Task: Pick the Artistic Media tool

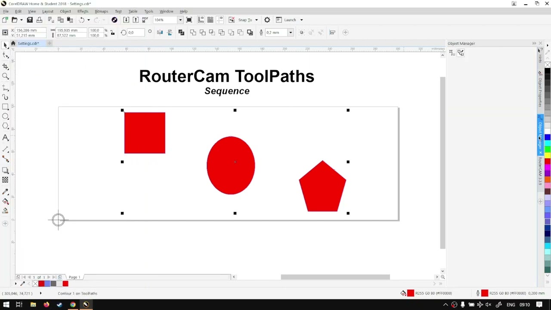Action: 5,97
